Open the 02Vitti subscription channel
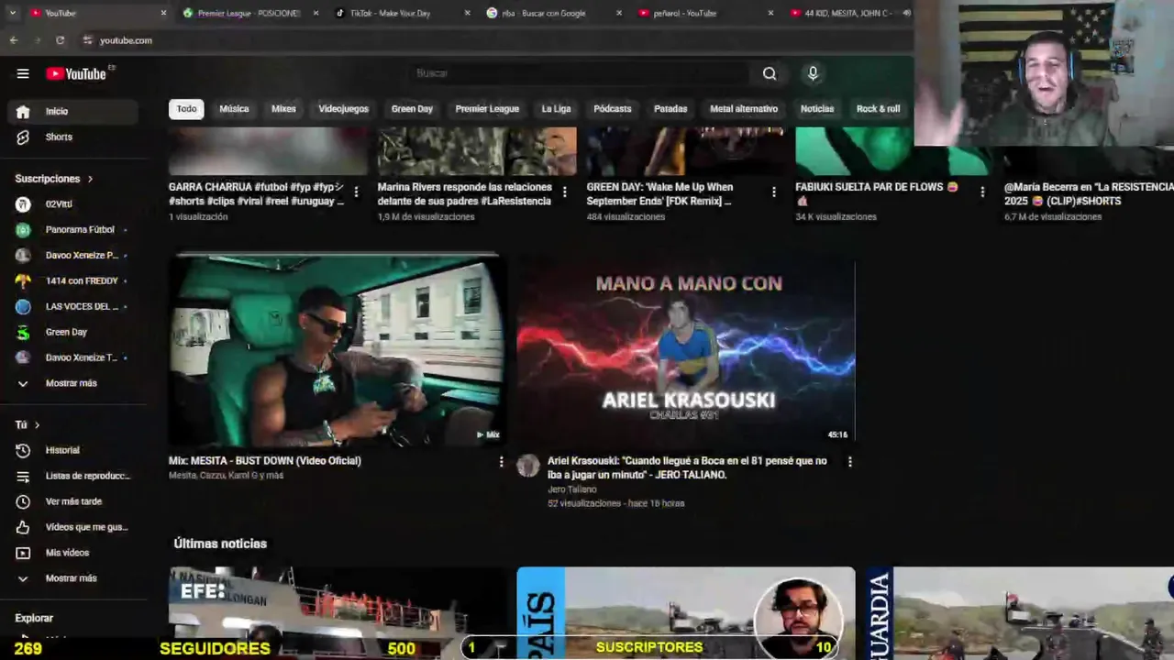 (x=73, y=204)
